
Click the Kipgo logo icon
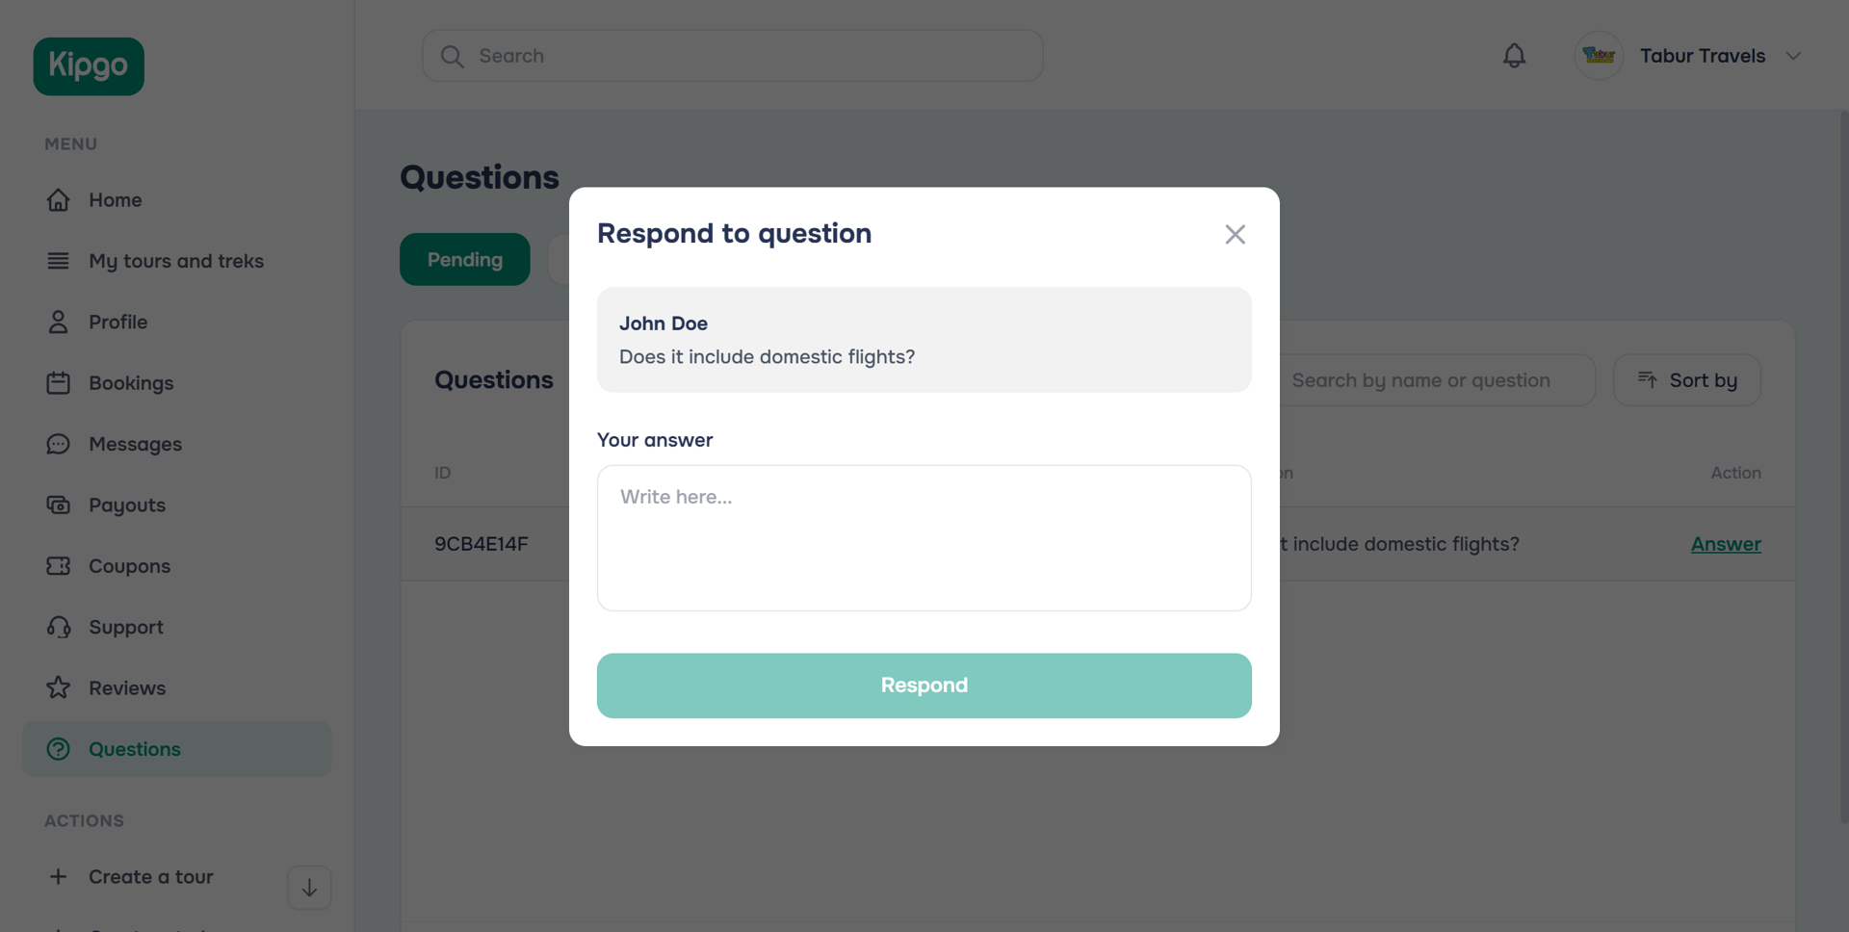pos(88,65)
